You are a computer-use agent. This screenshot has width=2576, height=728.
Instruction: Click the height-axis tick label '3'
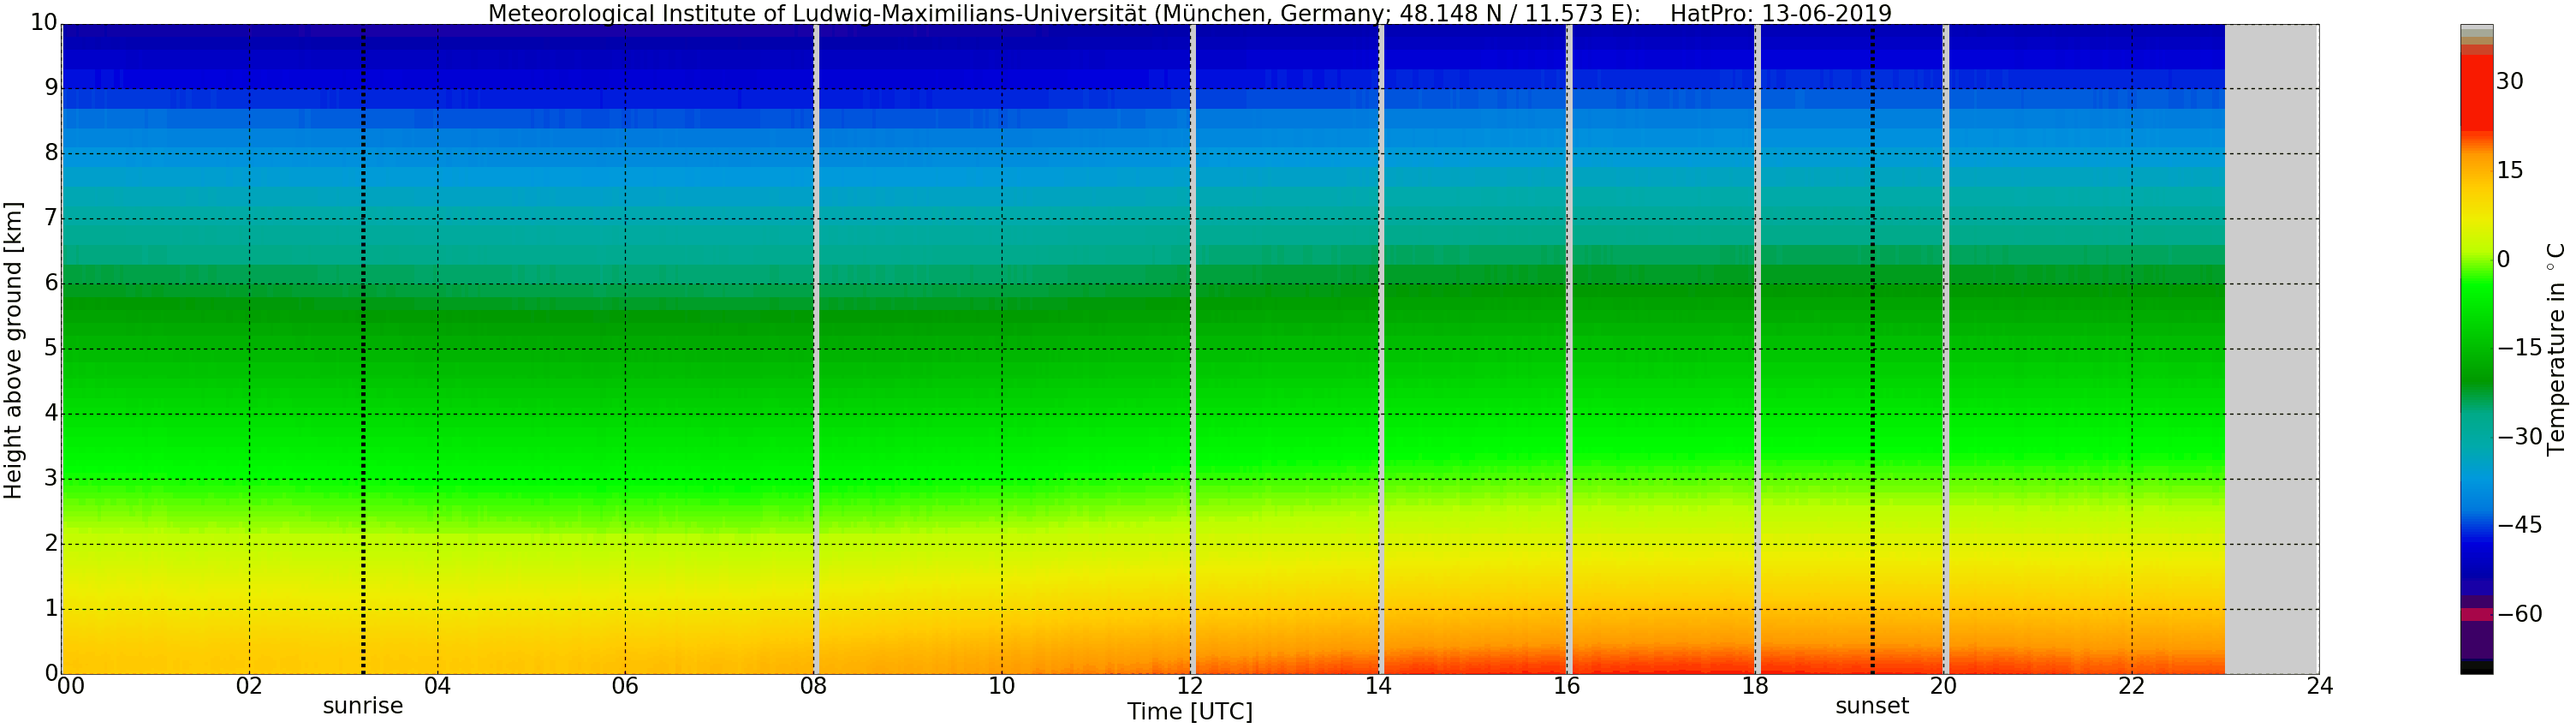click(x=52, y=478)
